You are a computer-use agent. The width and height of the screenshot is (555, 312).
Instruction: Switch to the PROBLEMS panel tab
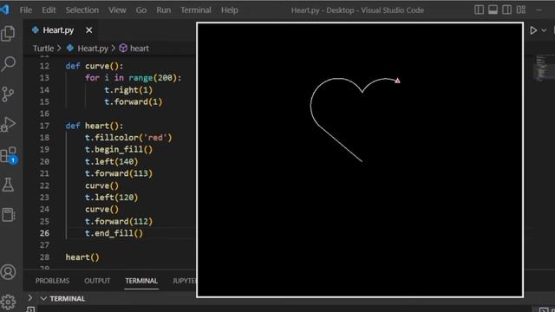(52, 281)
